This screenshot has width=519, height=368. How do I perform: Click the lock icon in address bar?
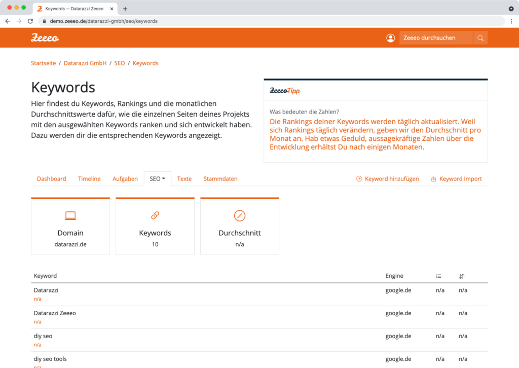click(x=45, y=21)
